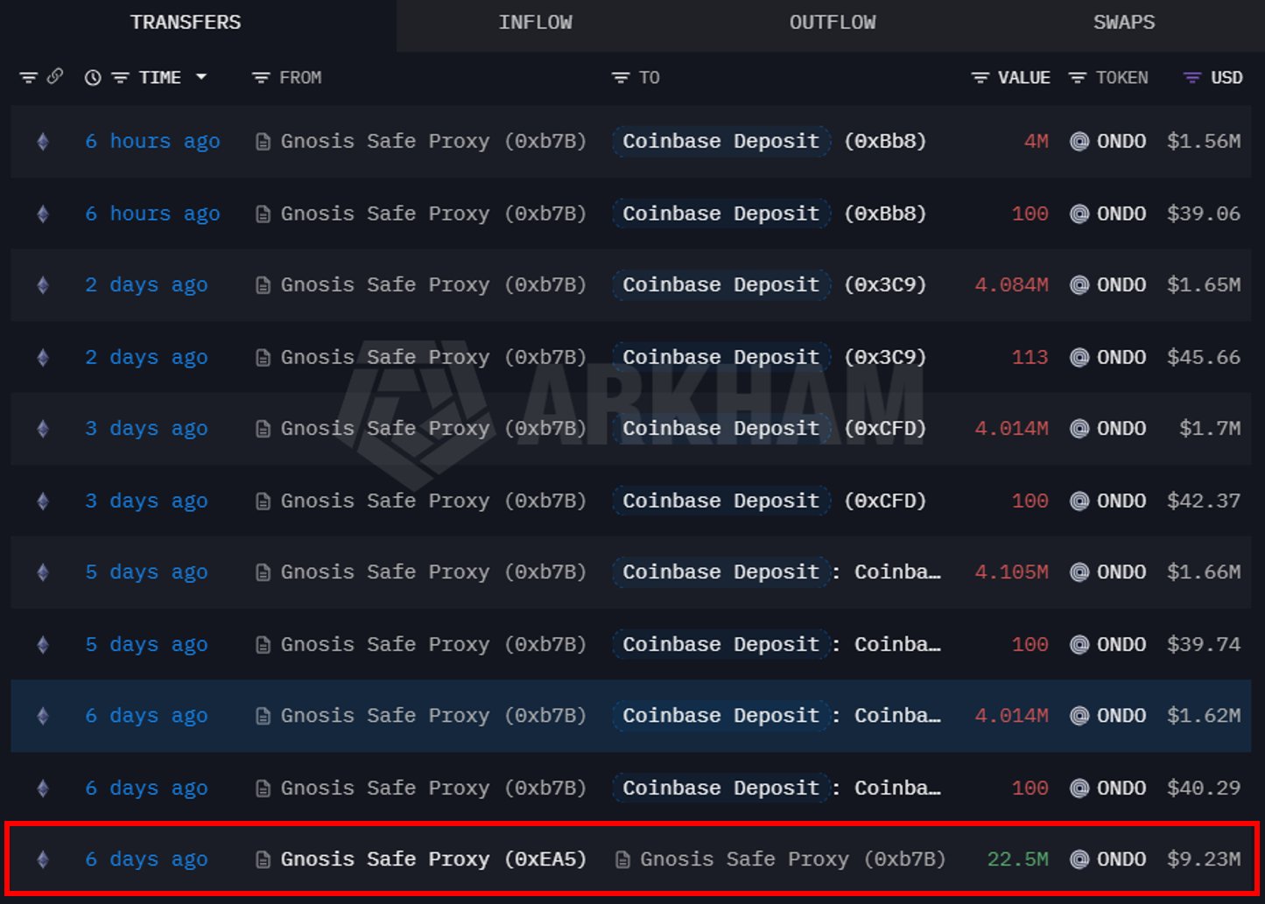1265x904 pixels.
Task: Go to the TRANSFERS tab
Action: tap(186, 23)
